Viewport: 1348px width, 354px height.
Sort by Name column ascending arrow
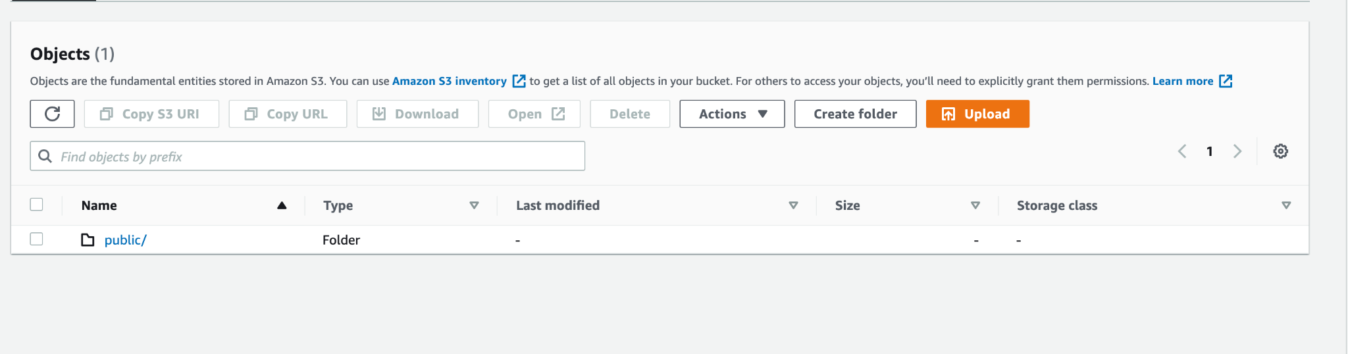282,205
